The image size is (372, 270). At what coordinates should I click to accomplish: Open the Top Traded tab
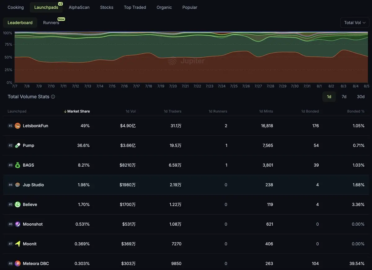coord(135,7)
